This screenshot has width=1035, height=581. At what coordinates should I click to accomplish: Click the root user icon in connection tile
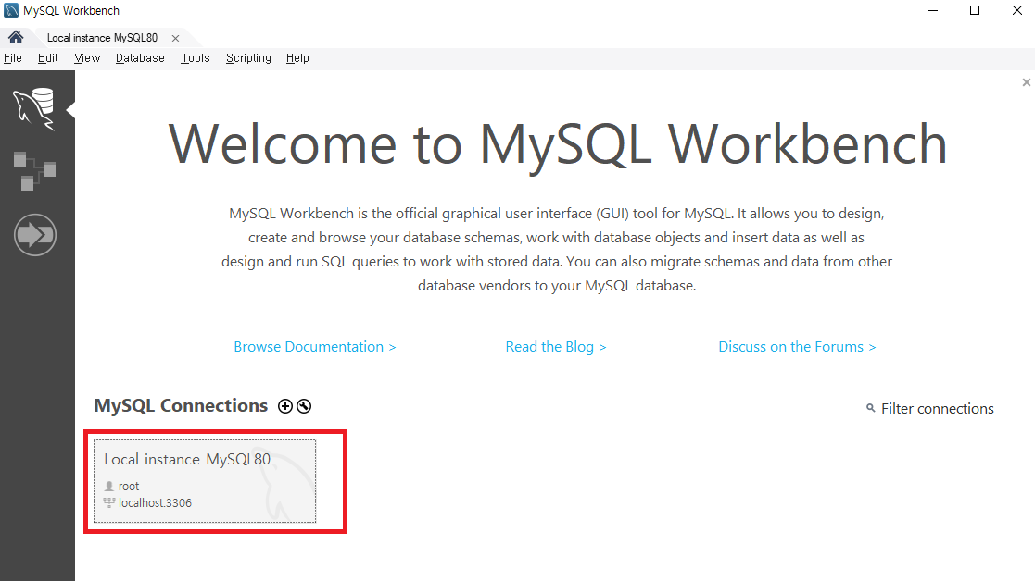click(109, 486)
